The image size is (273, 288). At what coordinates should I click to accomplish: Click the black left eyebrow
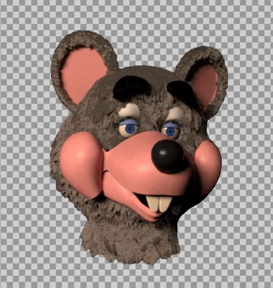coord(131,88)
